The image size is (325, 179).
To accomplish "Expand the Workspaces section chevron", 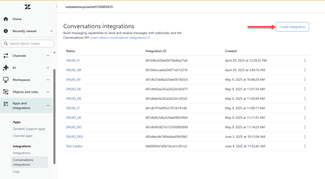I will [48, 80].
